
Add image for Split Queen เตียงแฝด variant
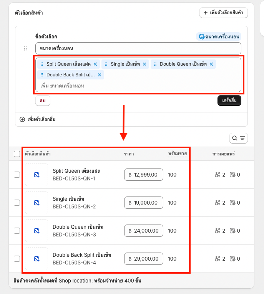click(x=37, y=175)
